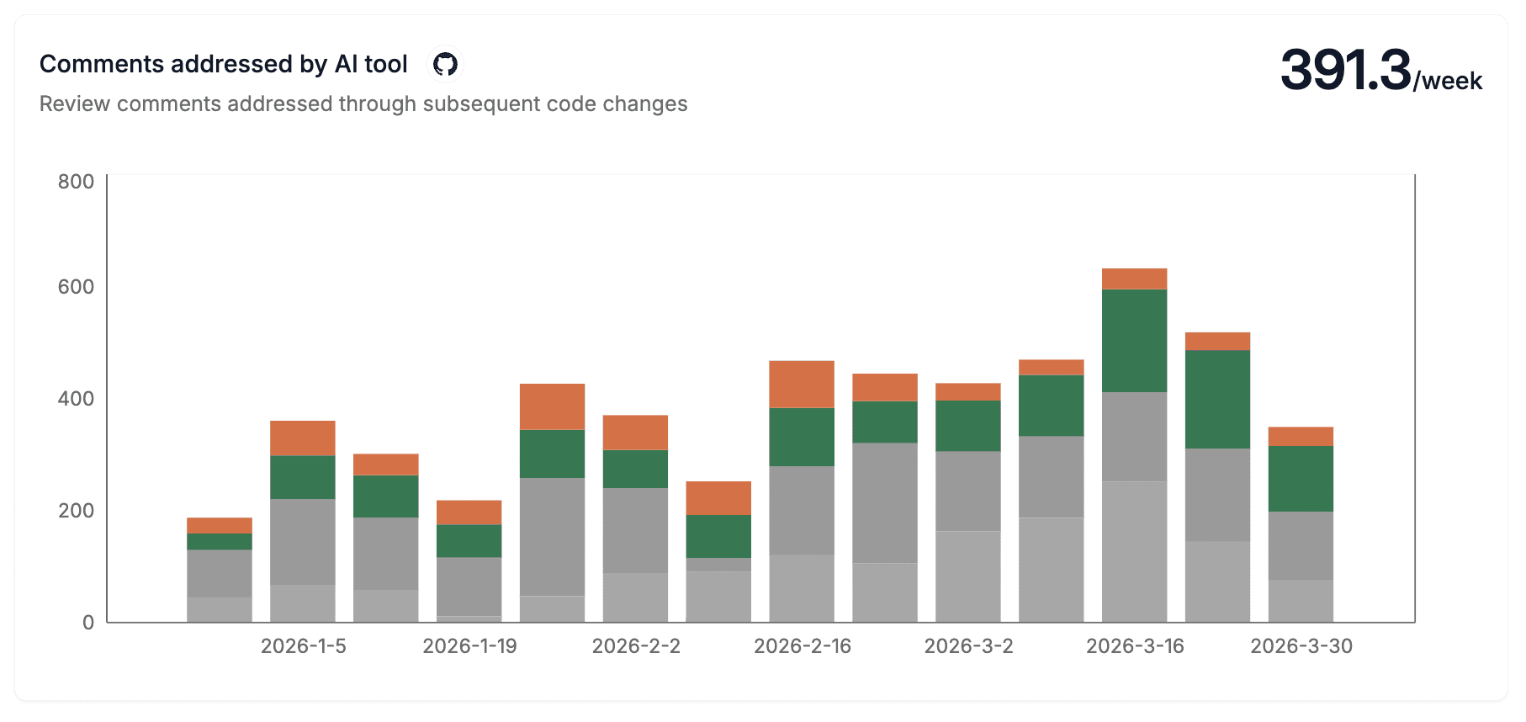
Task: Select the light gray bottom segment of the 2026-3-16 bar
Action: click(x=1135, y=552)
